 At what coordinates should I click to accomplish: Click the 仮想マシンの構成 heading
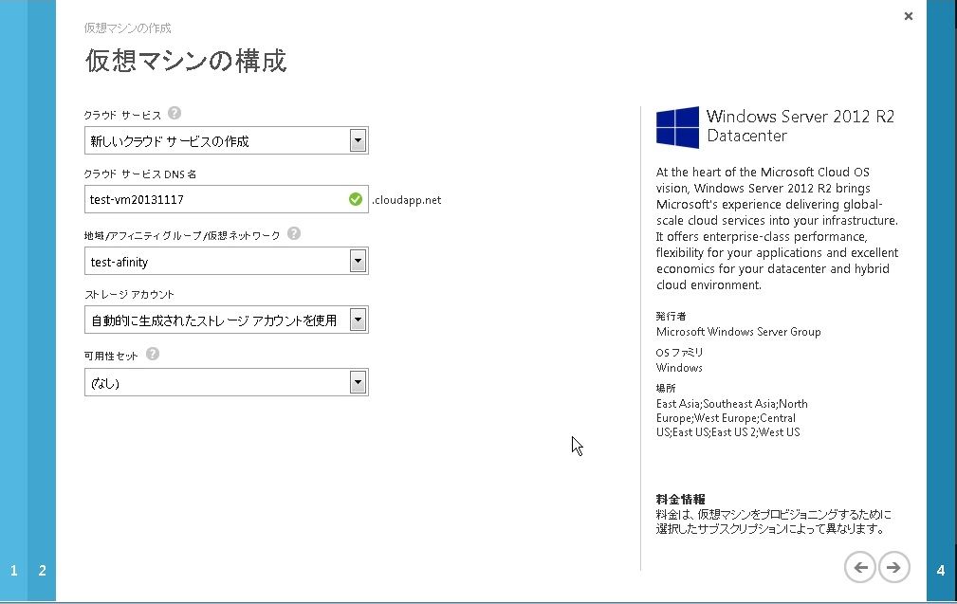click(186, 61)
